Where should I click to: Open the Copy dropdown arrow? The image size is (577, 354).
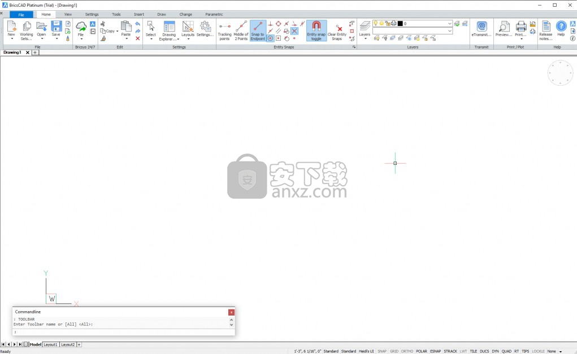click(x=118, y=31)
